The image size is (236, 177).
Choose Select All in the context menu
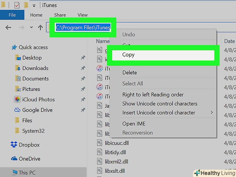point(133,83)
